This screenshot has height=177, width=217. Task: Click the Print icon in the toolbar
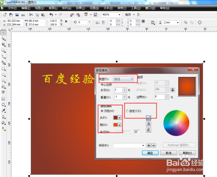click(x=23, y=15)
